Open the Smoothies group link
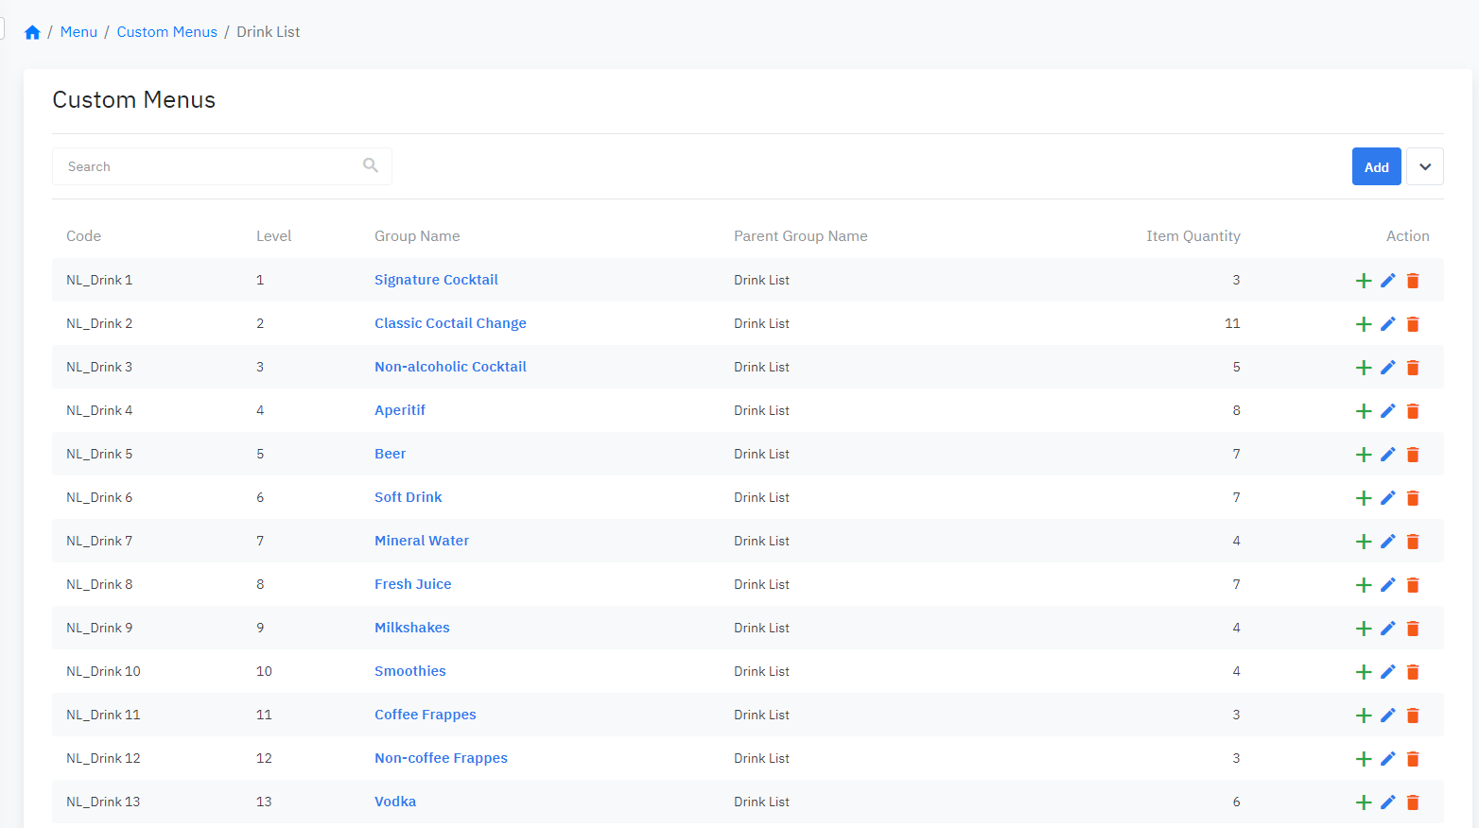Screen dimensions: 1479x828 (x=409, y=671)
